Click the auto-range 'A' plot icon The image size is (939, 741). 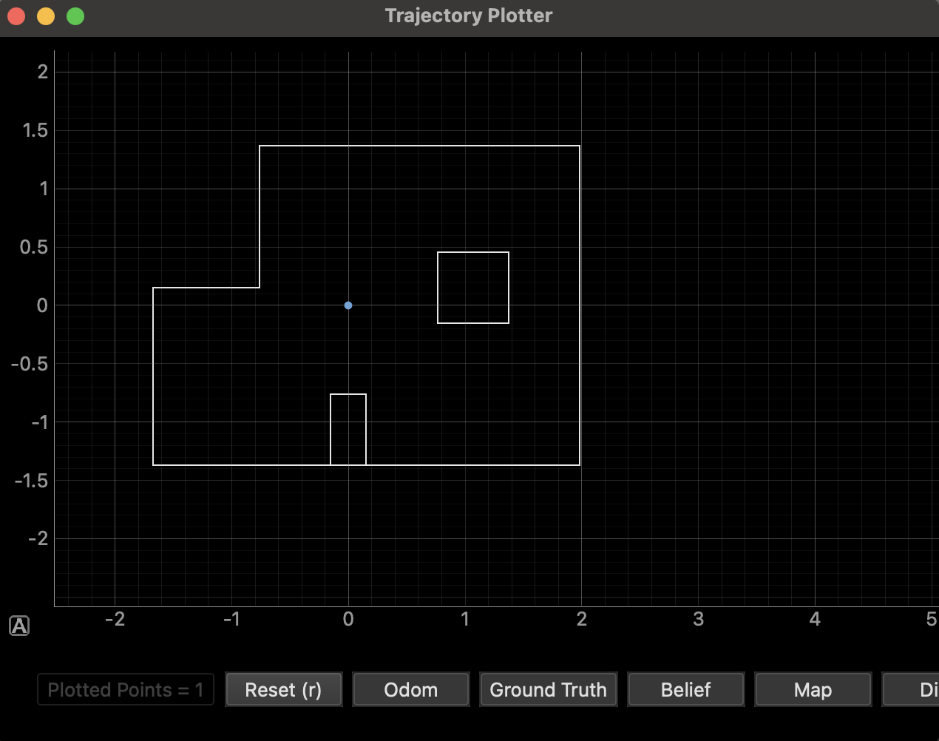[19, 626]
